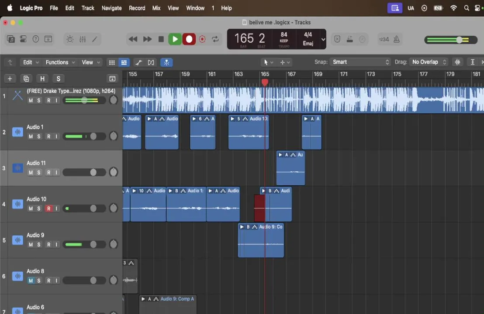Start recording with the red Record button
The image size is (484, 314).
189,39
